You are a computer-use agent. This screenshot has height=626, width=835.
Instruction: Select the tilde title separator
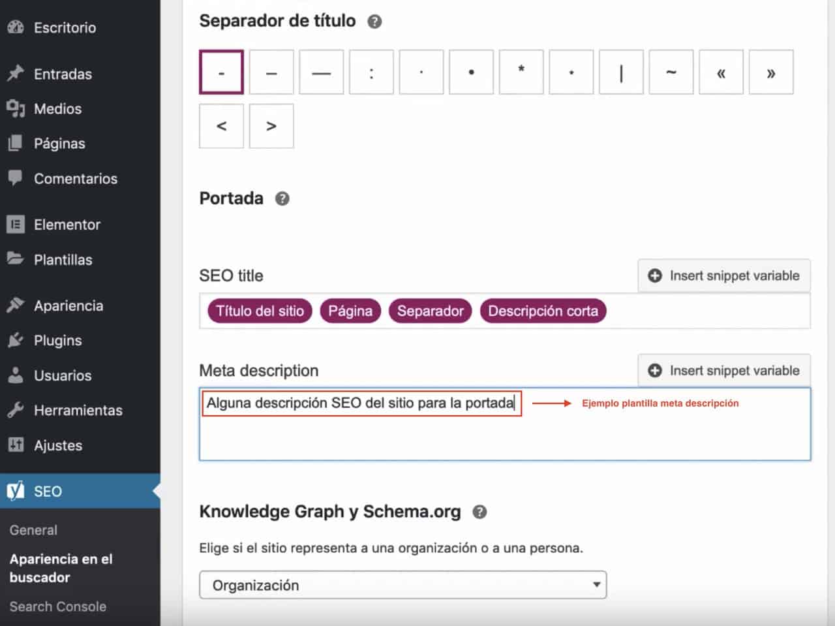pos(671,72)
